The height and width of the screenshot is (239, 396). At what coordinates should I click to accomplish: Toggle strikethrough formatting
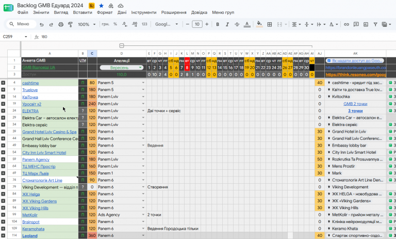click(x=237, y=24)
